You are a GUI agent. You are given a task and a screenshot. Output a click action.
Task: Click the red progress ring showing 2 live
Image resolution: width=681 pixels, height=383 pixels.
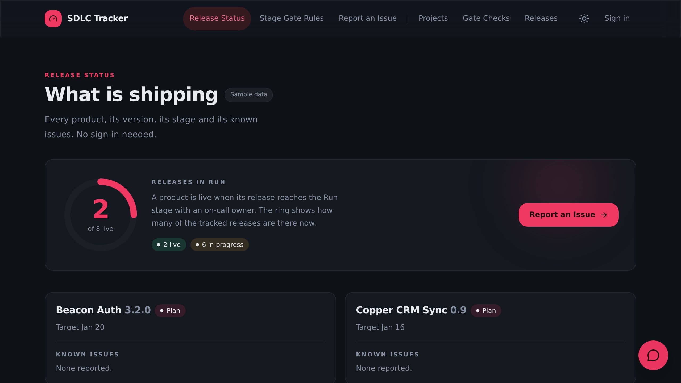tap(101, 215)
